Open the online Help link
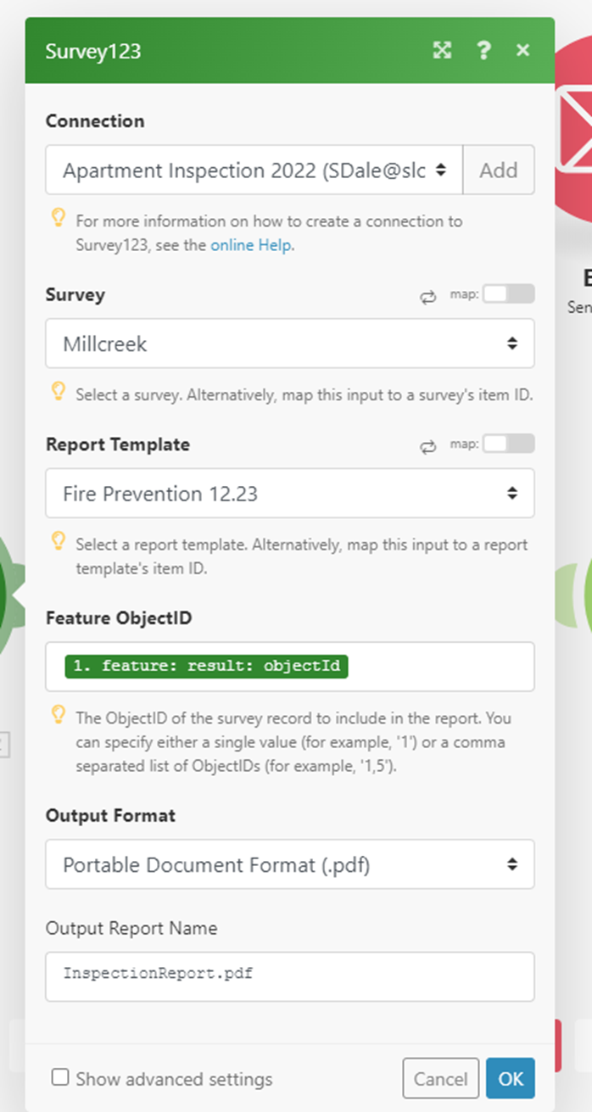 pos(253,244)
